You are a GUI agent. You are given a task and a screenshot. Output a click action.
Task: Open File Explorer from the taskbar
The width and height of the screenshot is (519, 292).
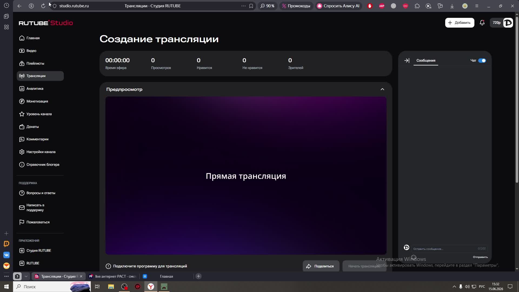(x=111, y=287)
